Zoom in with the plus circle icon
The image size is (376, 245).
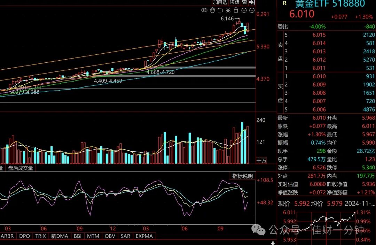(244, 10)
